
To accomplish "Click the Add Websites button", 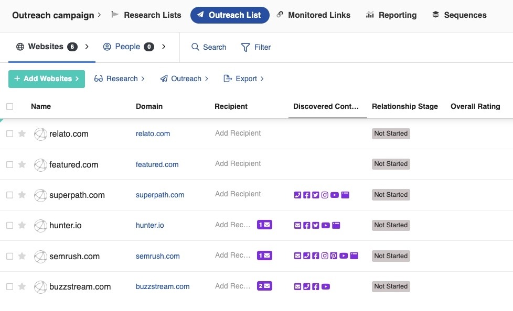I will pyautogui.click(x=46, y=79).
